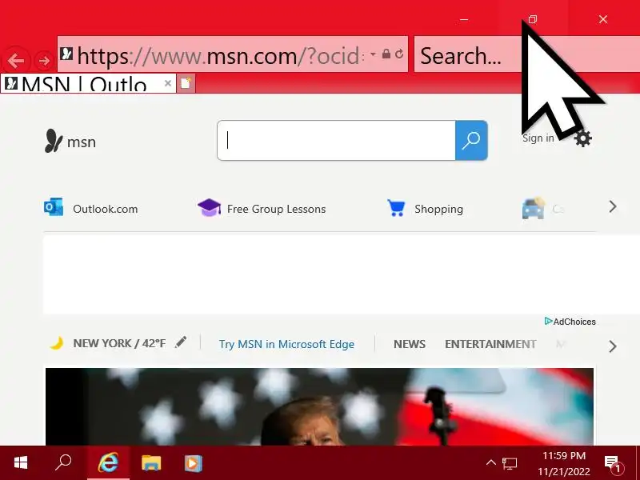This screenshot has height=480, width=640.
Task: Open the media player taskbar icon
Action: (x=193, y=463)
